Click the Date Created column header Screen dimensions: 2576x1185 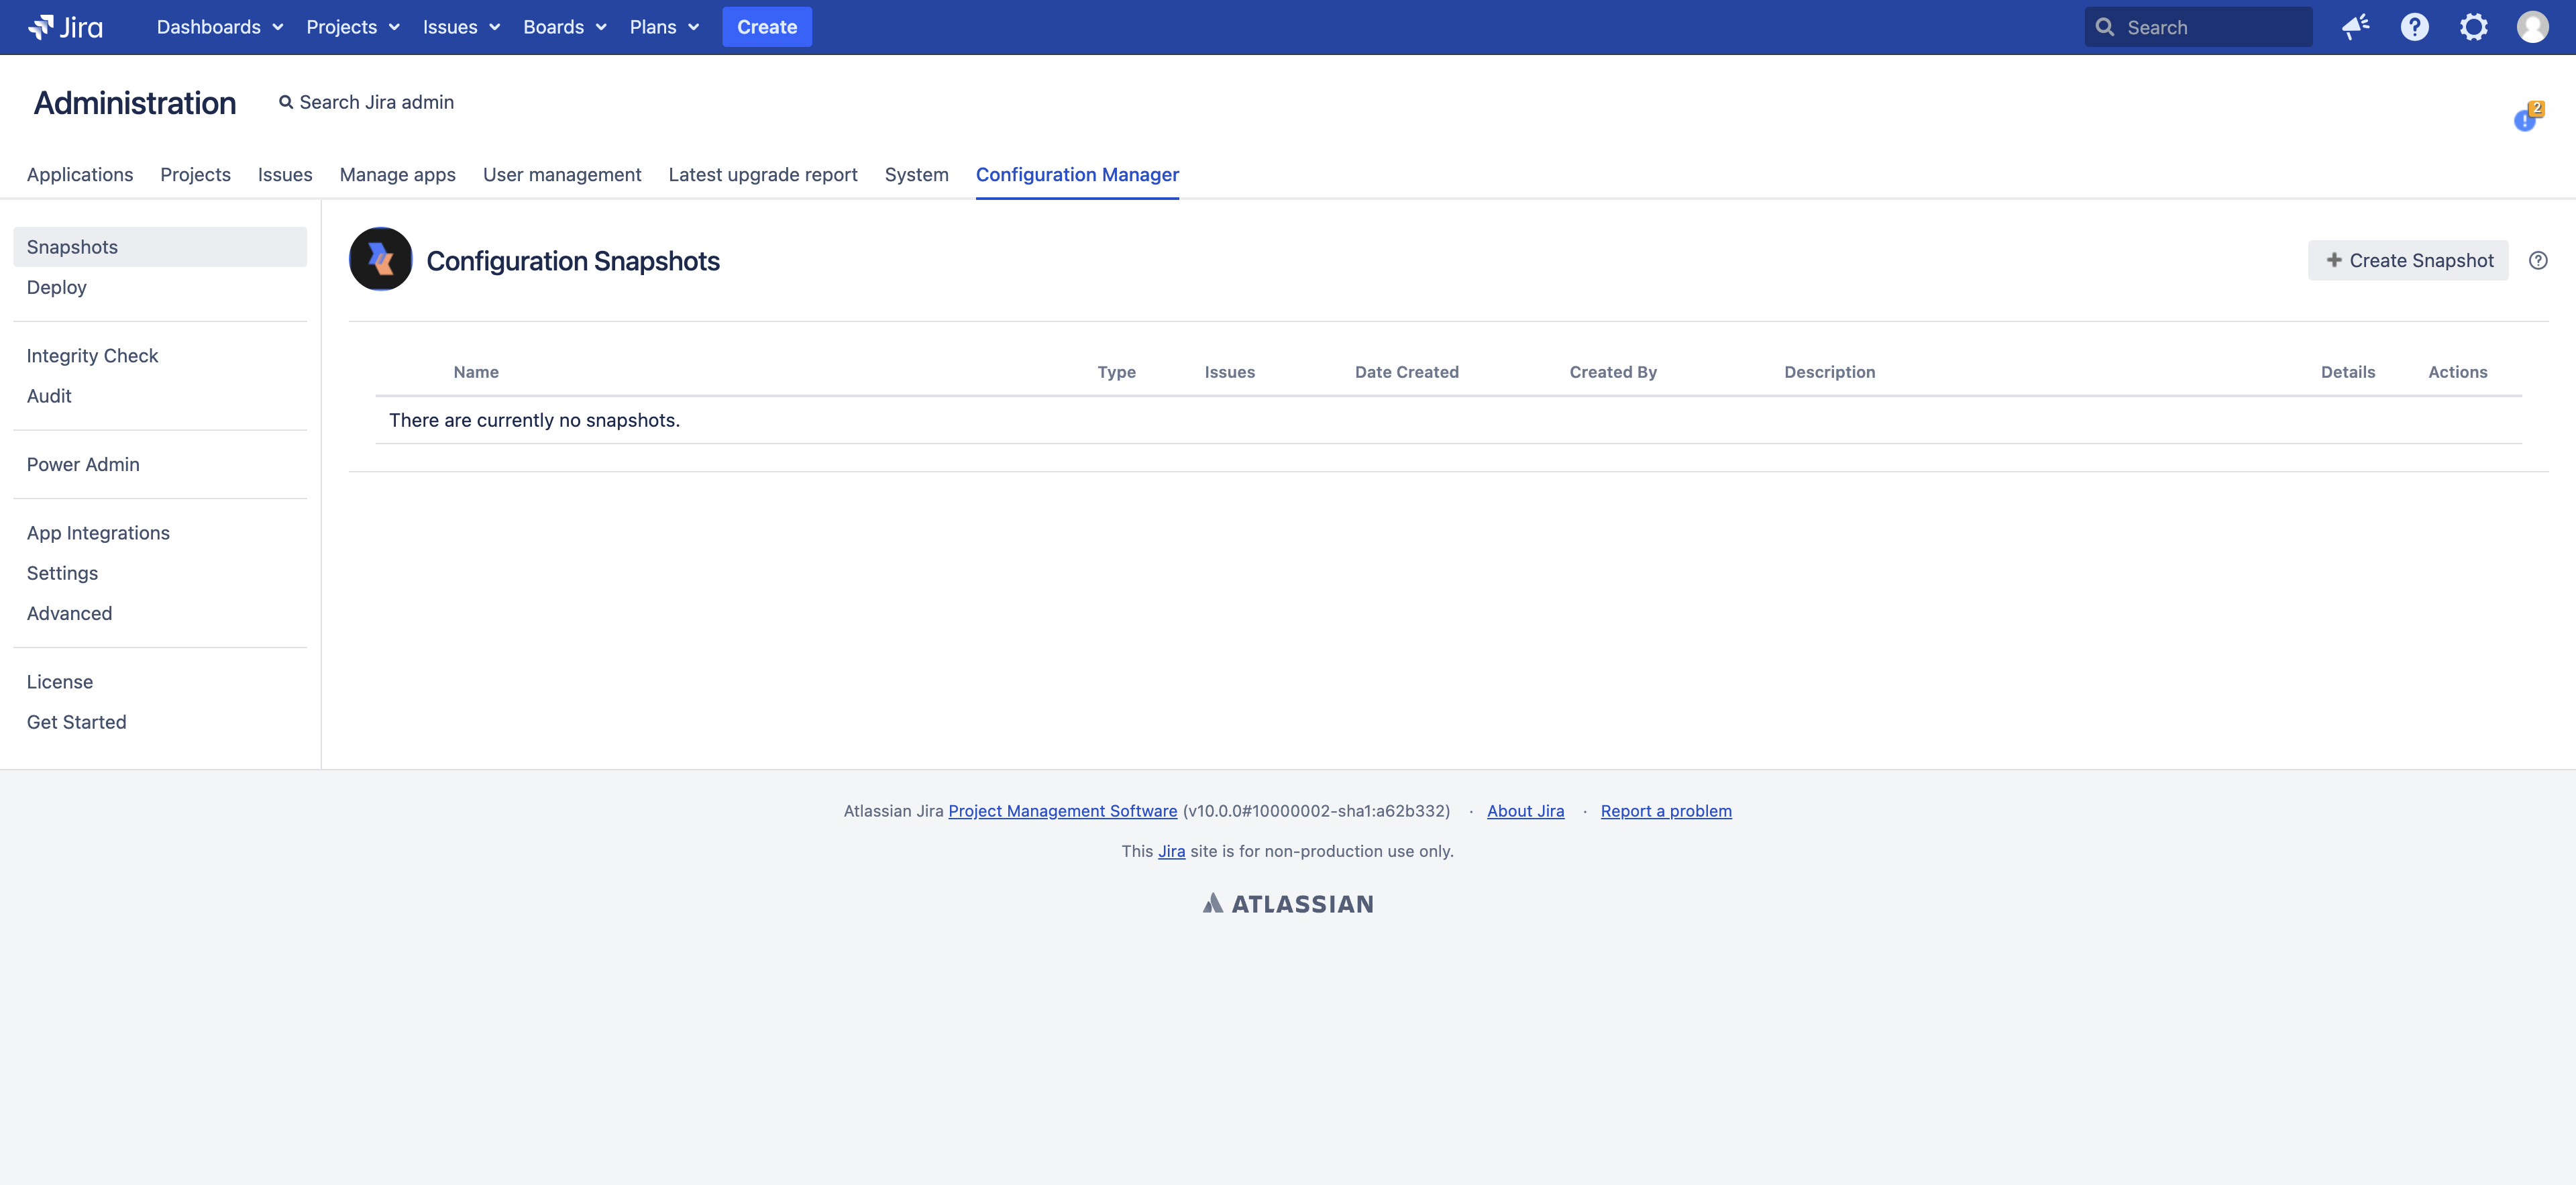tap(1406, 372)
